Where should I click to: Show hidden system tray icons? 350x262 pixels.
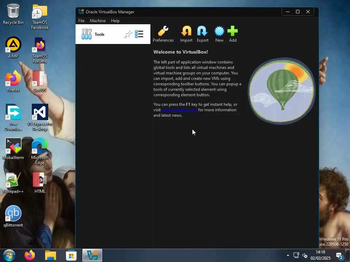tap(288, 255)
